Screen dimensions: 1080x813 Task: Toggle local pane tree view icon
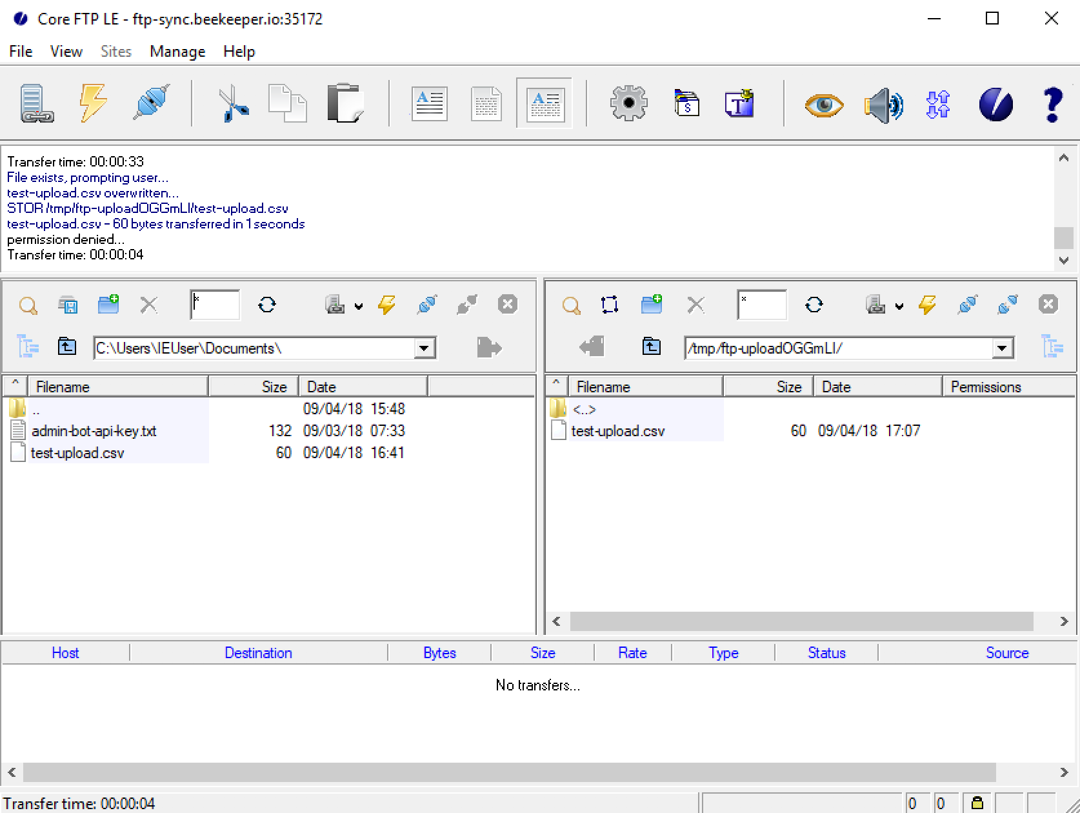(28, 347)
